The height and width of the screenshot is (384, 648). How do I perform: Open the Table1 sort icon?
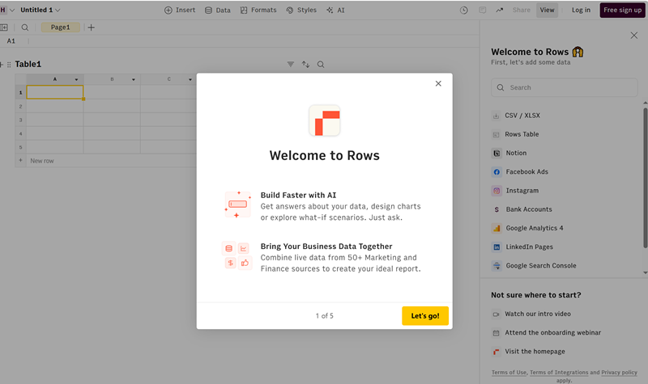[305, 65]
